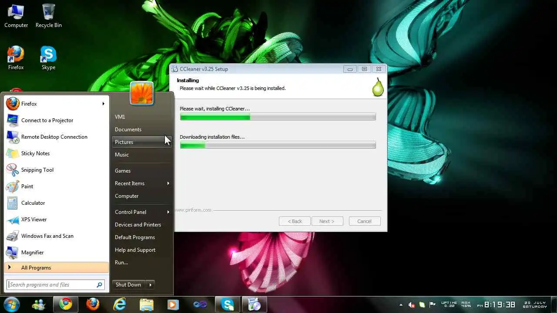Click the www.piriform.com text in the installer

point(193,210)
